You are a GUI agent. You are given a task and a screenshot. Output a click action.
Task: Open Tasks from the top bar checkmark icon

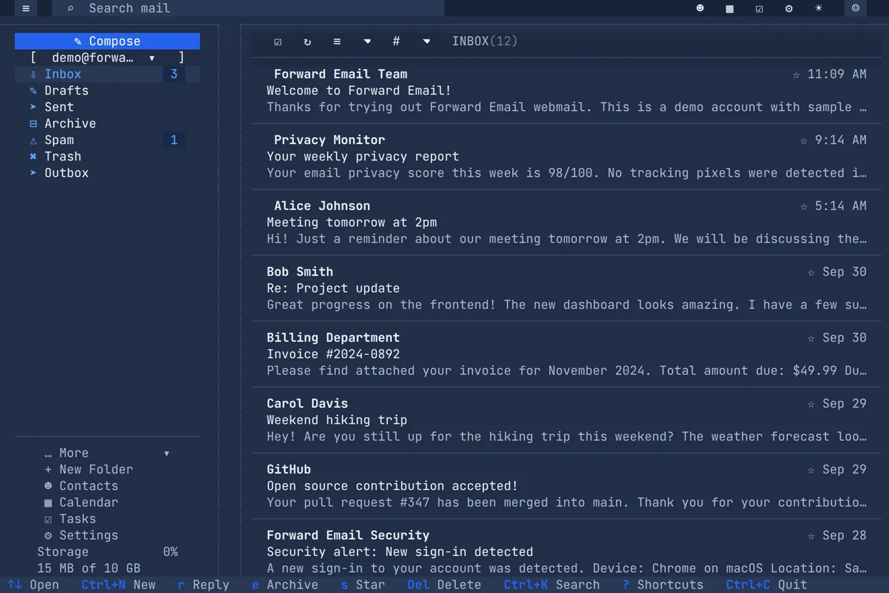coord(759,9)
